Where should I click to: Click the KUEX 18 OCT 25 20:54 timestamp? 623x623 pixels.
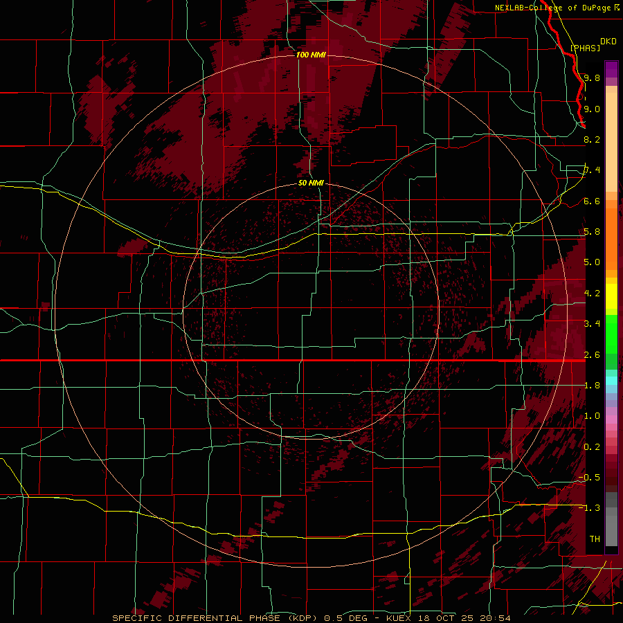point(448,618)
